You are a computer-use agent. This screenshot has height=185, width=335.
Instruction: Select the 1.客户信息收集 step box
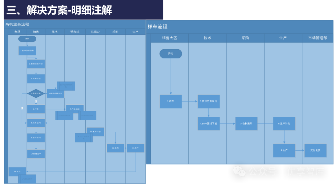pos(27,51)
